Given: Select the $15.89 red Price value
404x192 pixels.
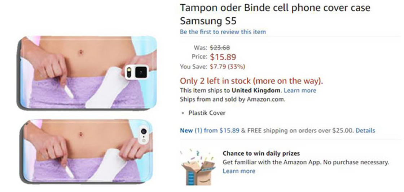Looking at the screenshot, I should (x=223, y=57).
